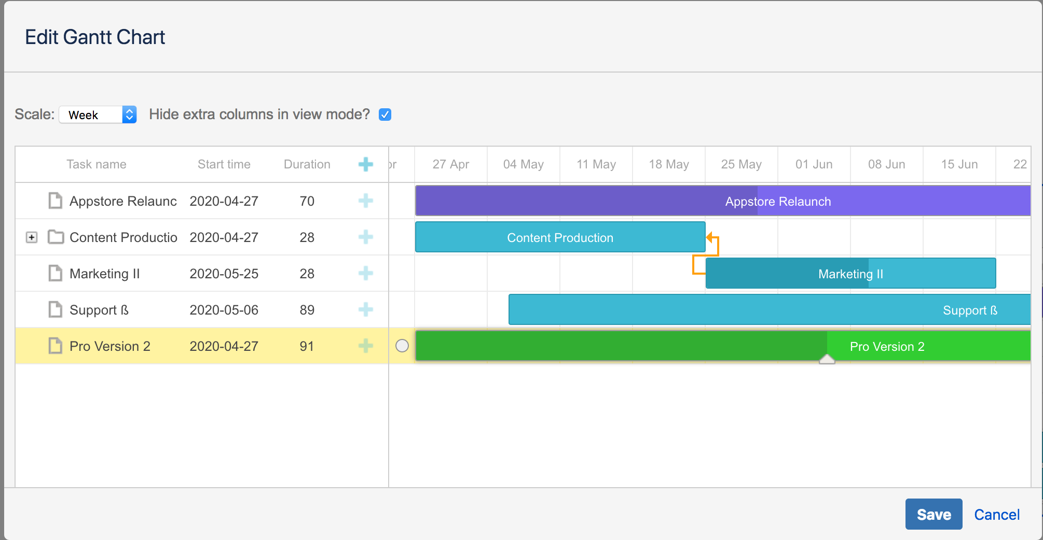This screenshot has height=540, width=1043.
Task: Click the Start time column header
Action: coord(224,164)
